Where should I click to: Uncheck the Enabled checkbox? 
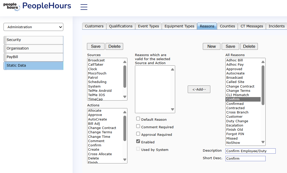(138, 141)
